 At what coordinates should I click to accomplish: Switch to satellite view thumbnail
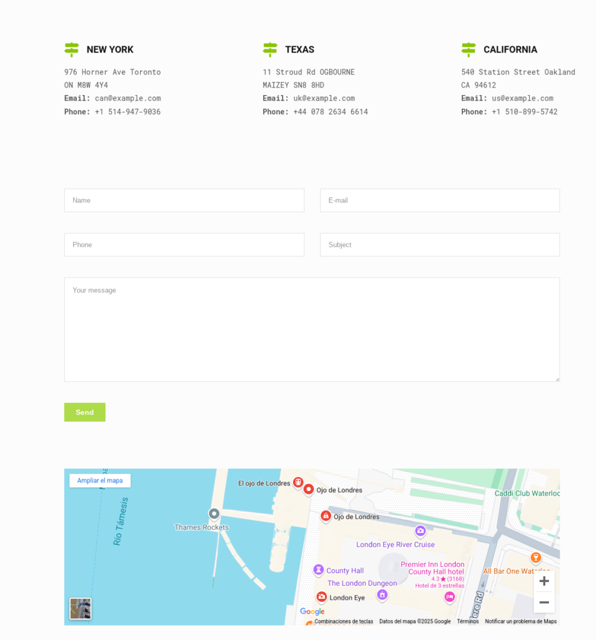tap(81, 609)
